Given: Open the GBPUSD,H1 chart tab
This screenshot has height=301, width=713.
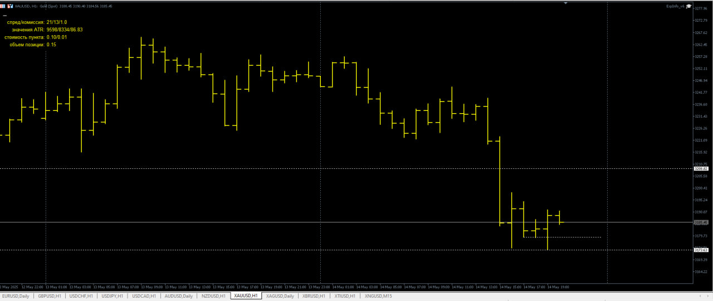Looking at the screenshot, I should [x=49, y=296].
